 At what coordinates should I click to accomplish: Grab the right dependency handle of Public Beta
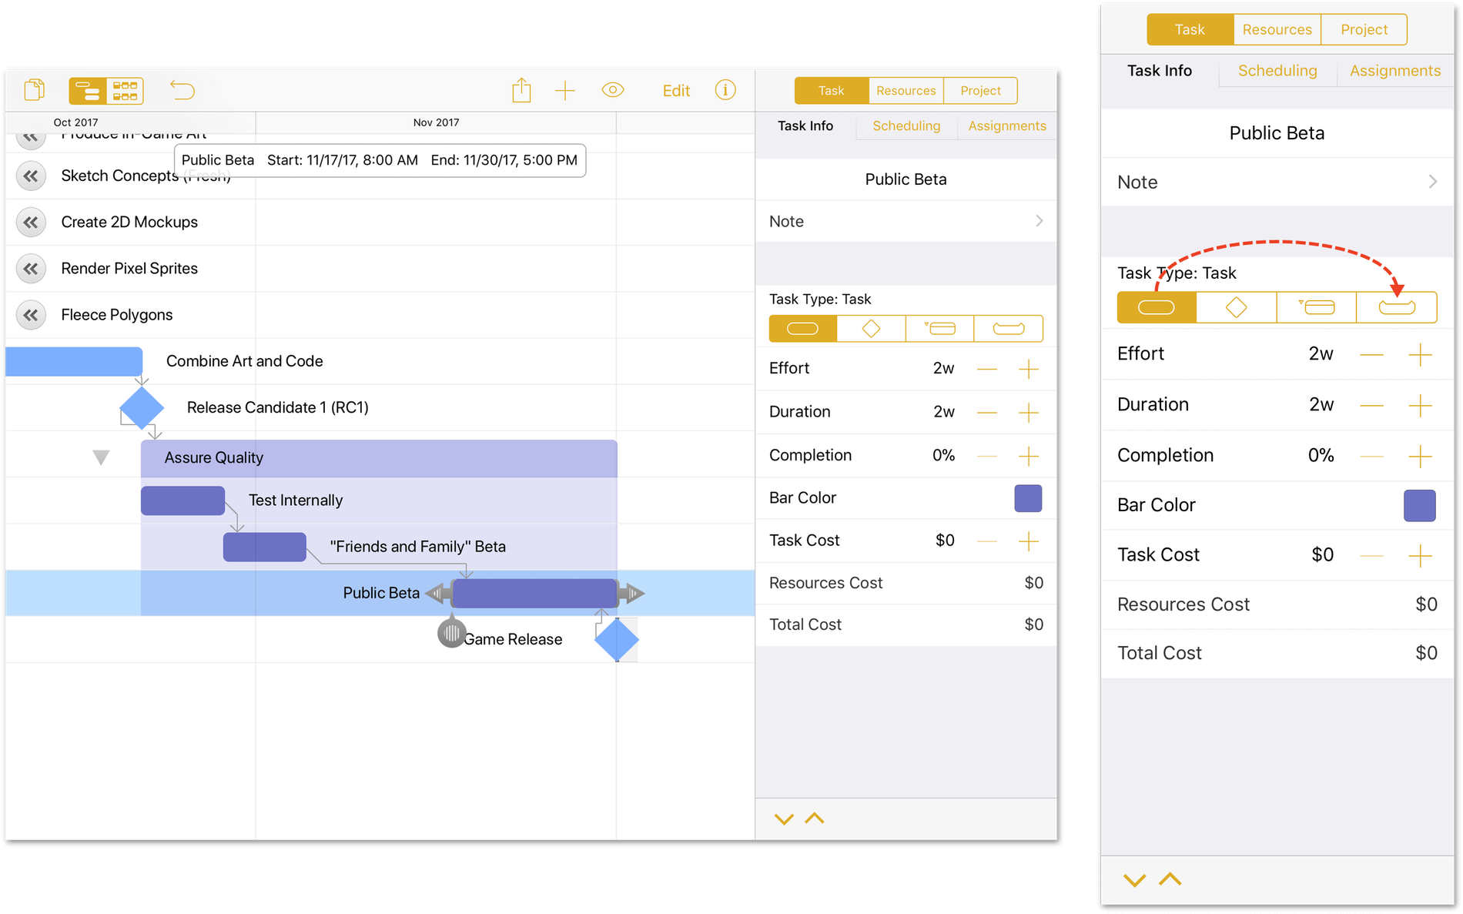pyautogui.click(x=633, y=593)
